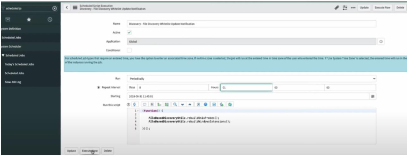Image resolution: width=407 pixels, height=156 pixels.
Task: Toggle the syntax editor lightning icon
Action: 134,104
